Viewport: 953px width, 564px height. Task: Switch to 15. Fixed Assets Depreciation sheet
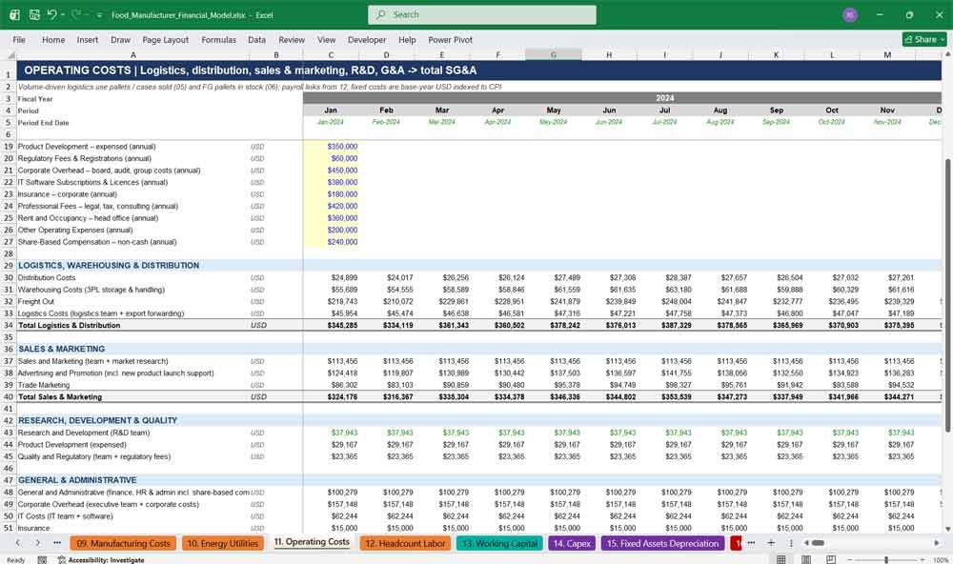(x=662, y=543)
